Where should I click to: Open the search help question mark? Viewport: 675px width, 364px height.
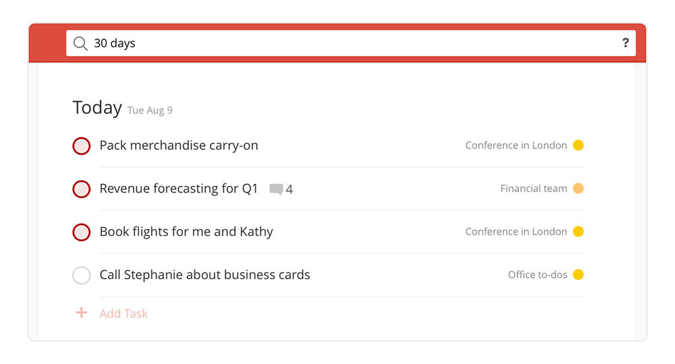point(626,42)
